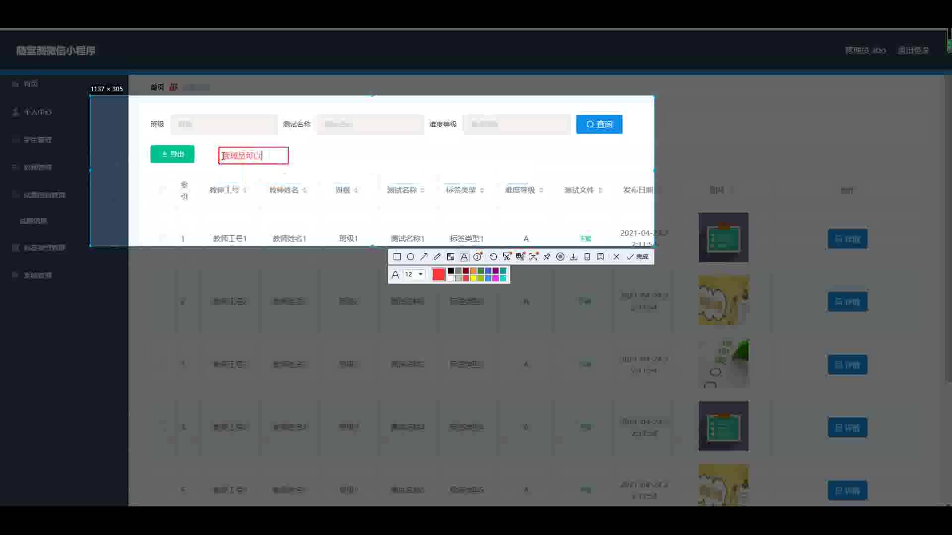Screen dimensions: 952x535
Task: Select the mosaic blur tool
Action: 450,257
